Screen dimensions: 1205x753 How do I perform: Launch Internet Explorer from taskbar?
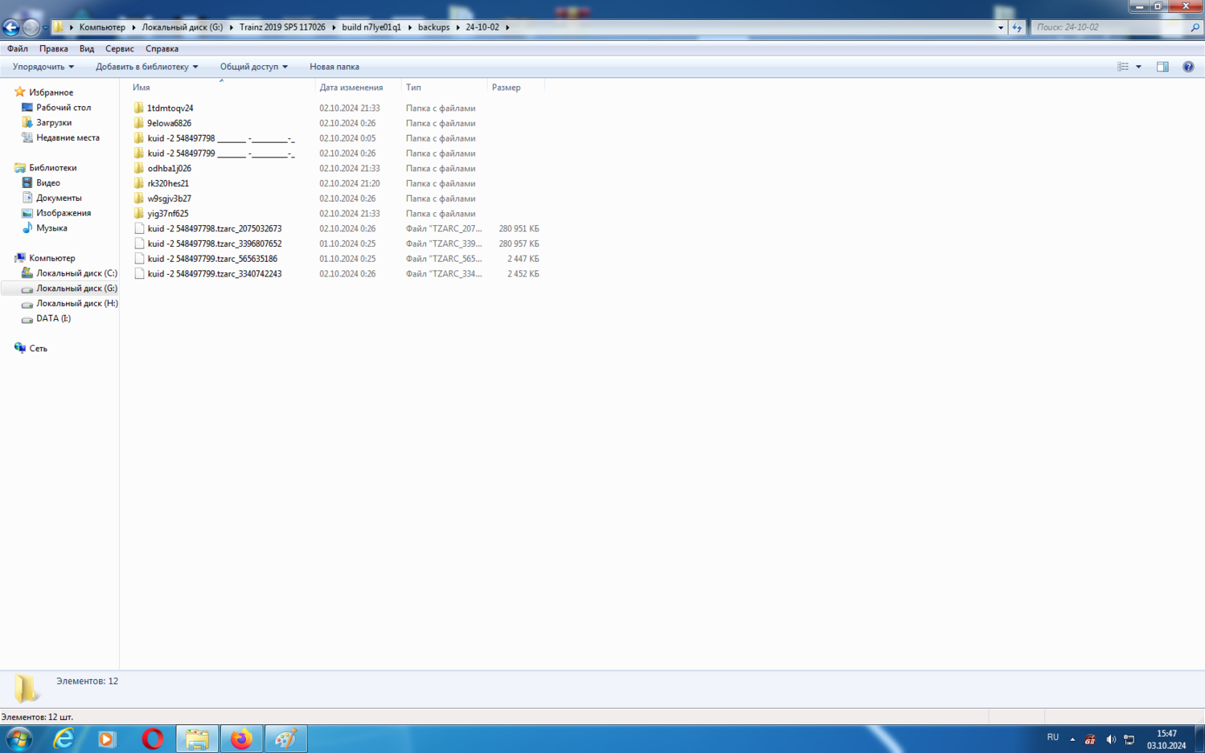click(63, 739)
